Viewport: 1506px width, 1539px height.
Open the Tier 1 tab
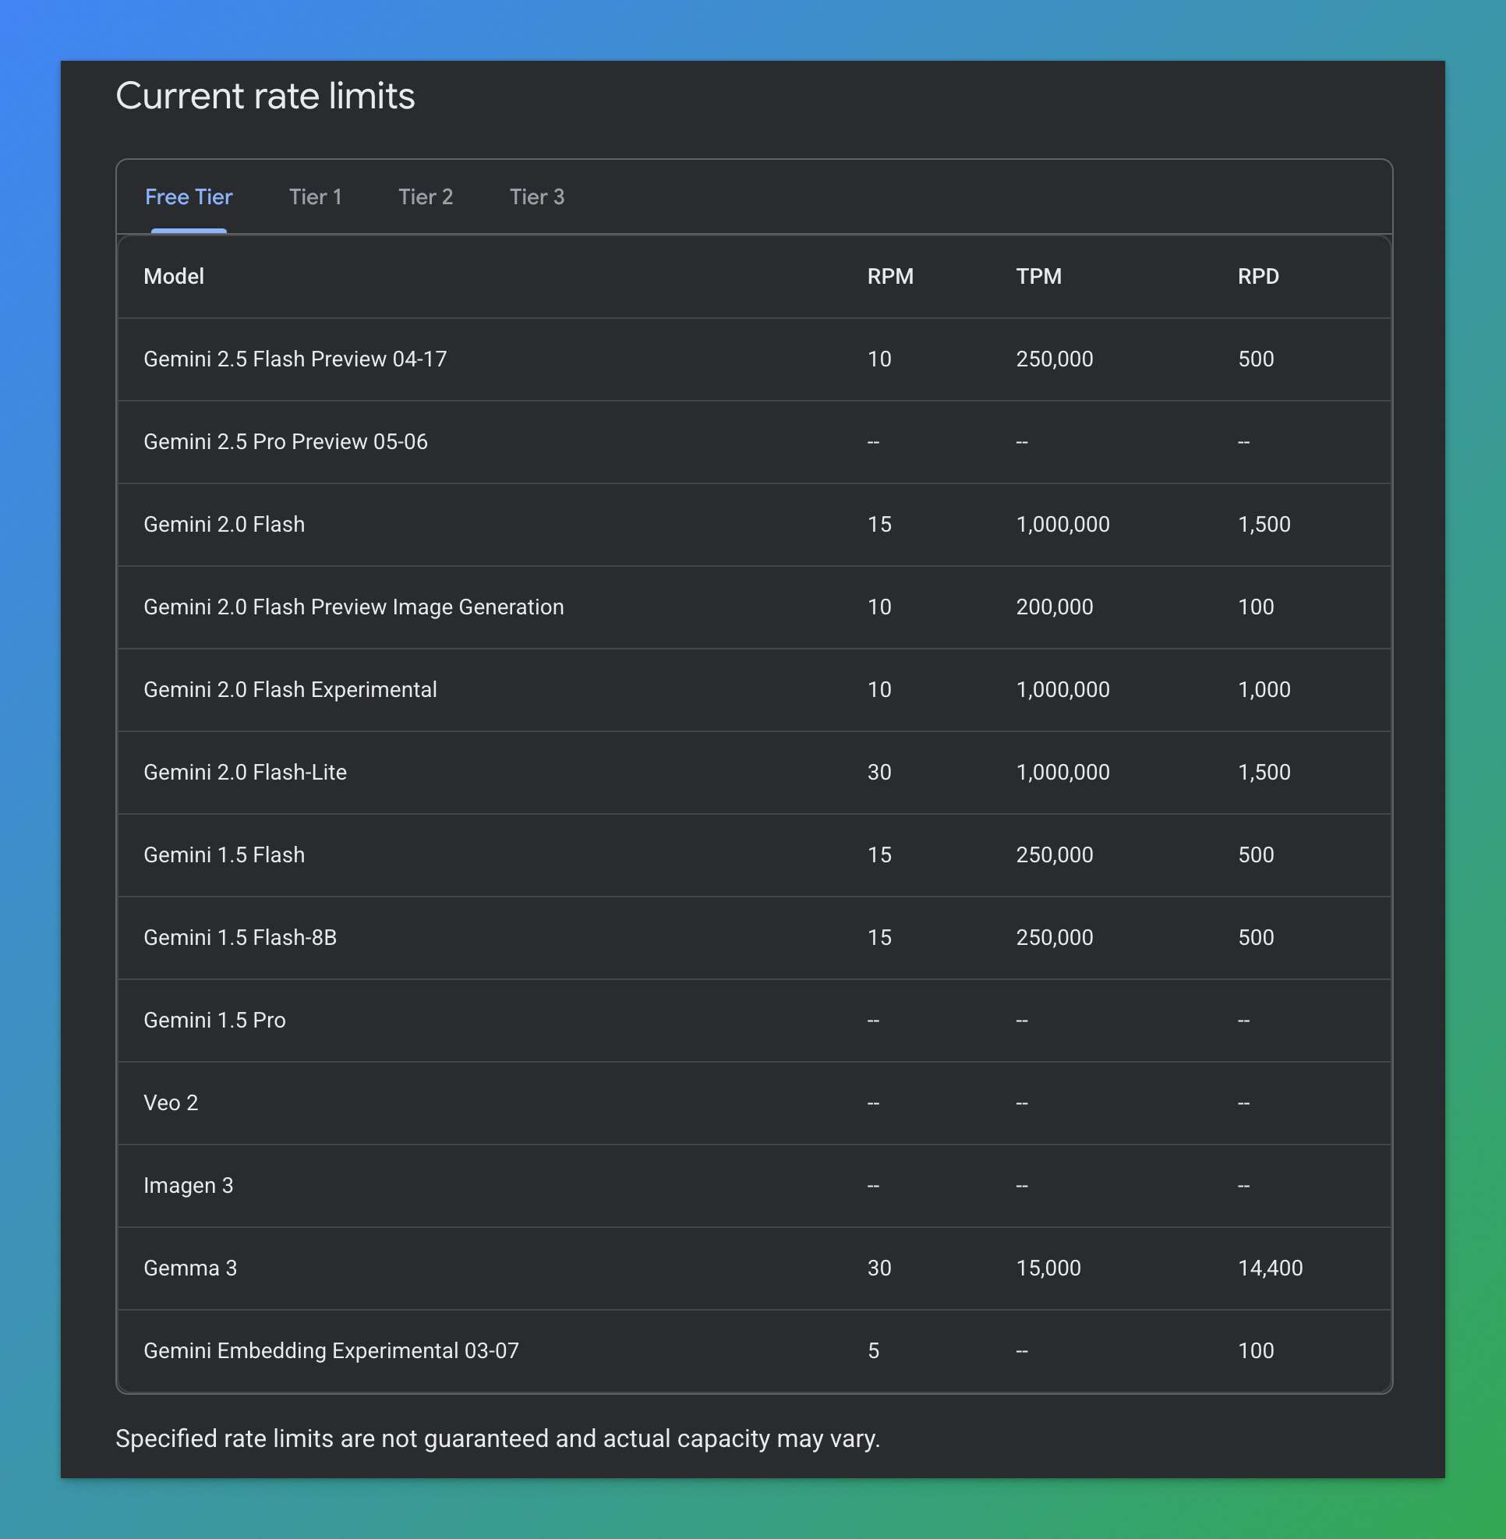(315, 197)
